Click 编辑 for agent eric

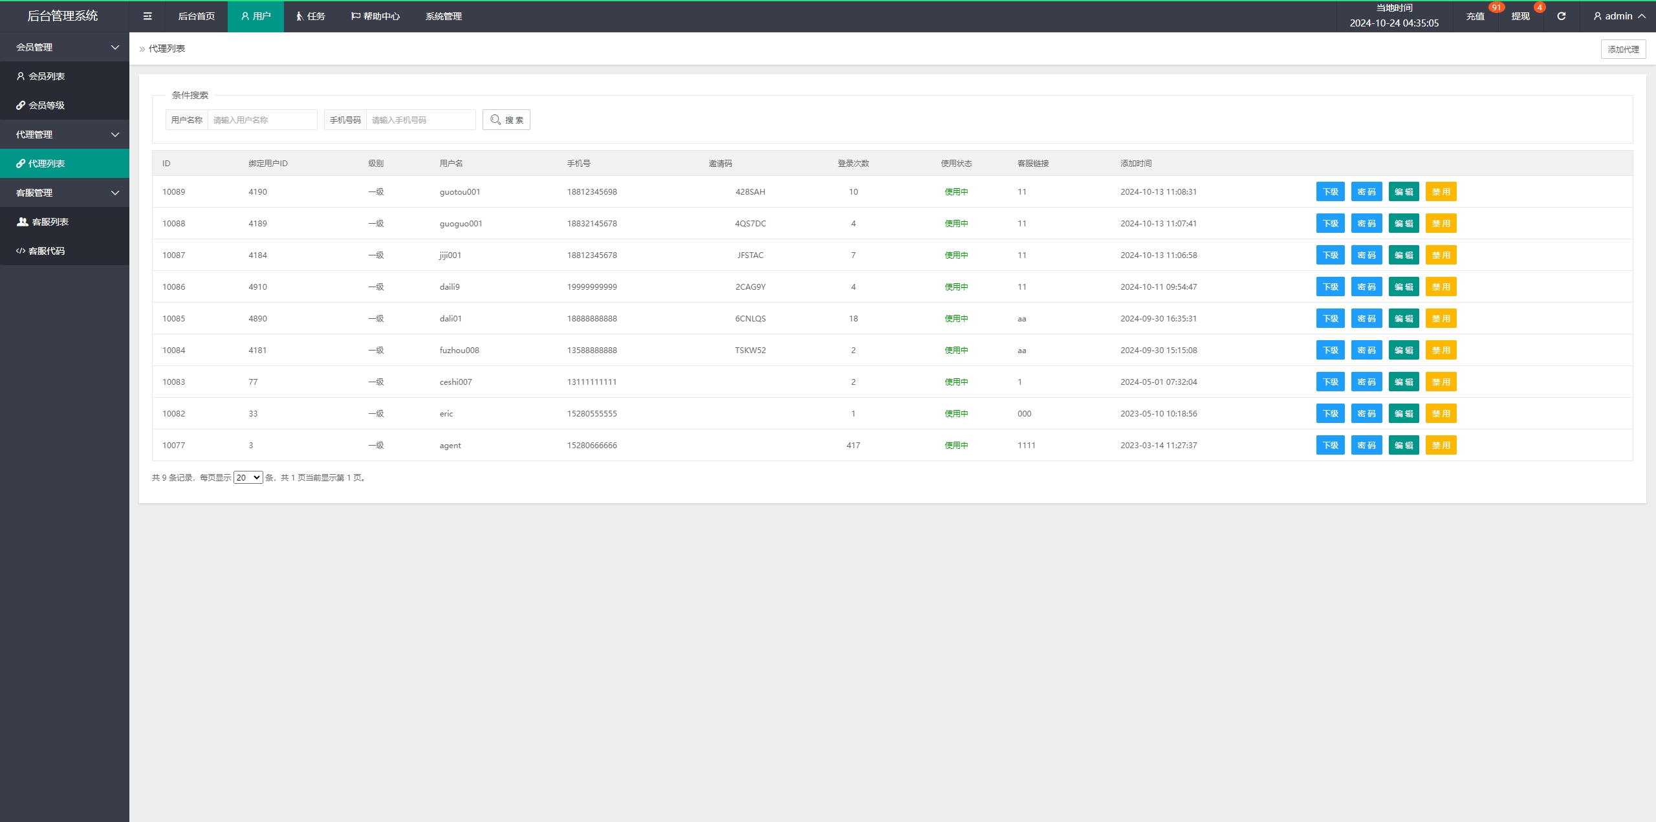1403,414
